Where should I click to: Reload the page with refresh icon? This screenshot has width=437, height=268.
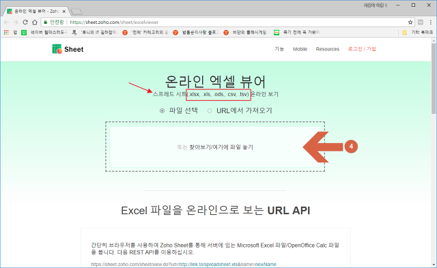[x=25, y=23]
